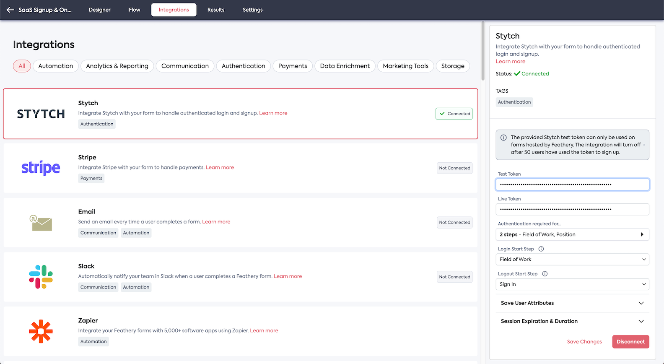The height and width of the screenshot is (364, 664).
Task: Select the Integrations tab
Action: click(x=174, y=10)
